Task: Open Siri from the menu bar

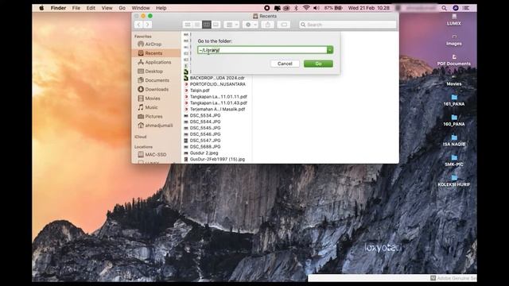Action: click(456, 8)
